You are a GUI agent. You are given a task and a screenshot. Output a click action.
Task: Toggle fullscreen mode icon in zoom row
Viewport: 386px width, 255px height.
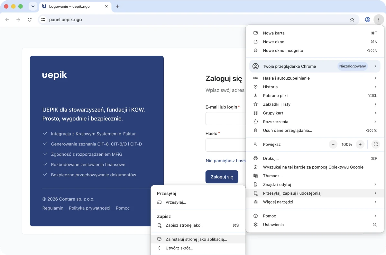[x=375, y=144]
